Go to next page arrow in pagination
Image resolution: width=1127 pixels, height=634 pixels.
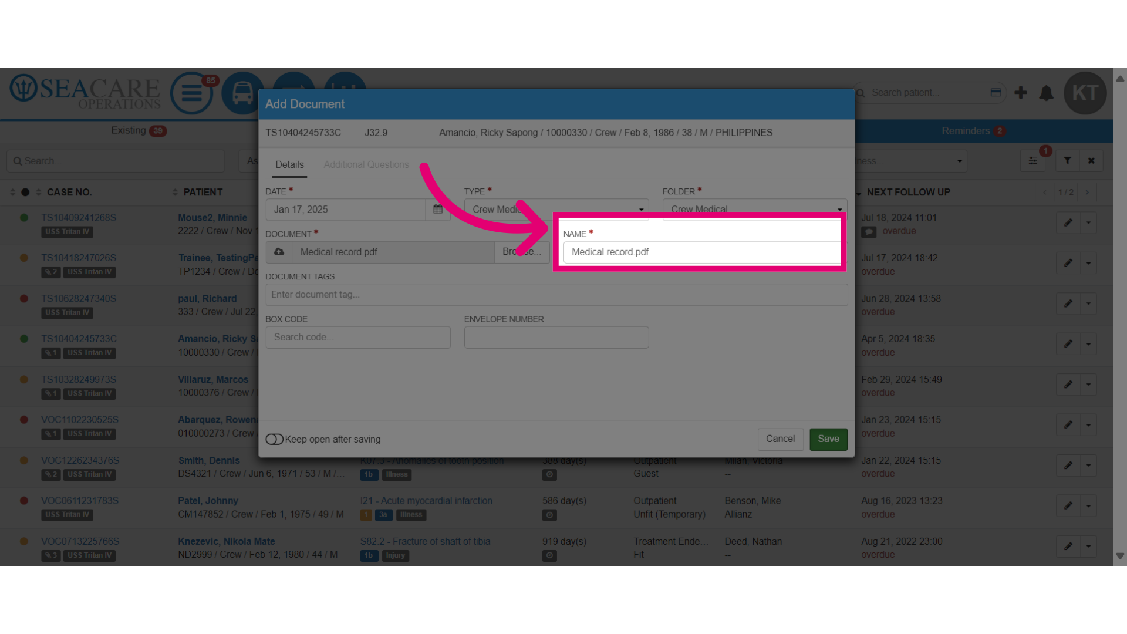[x=1087, y=193]
